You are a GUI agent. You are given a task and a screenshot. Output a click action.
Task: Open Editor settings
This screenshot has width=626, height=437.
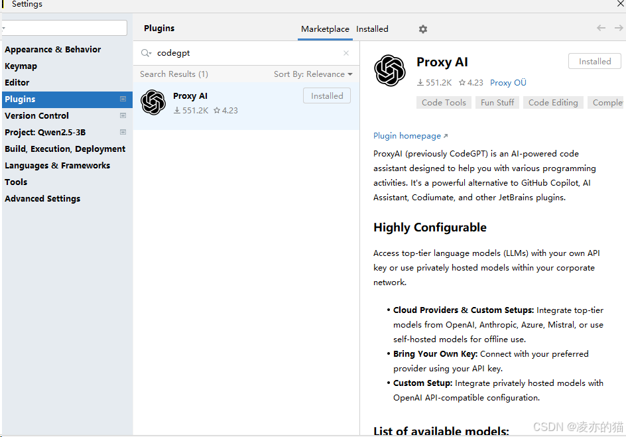pos(17,83)
